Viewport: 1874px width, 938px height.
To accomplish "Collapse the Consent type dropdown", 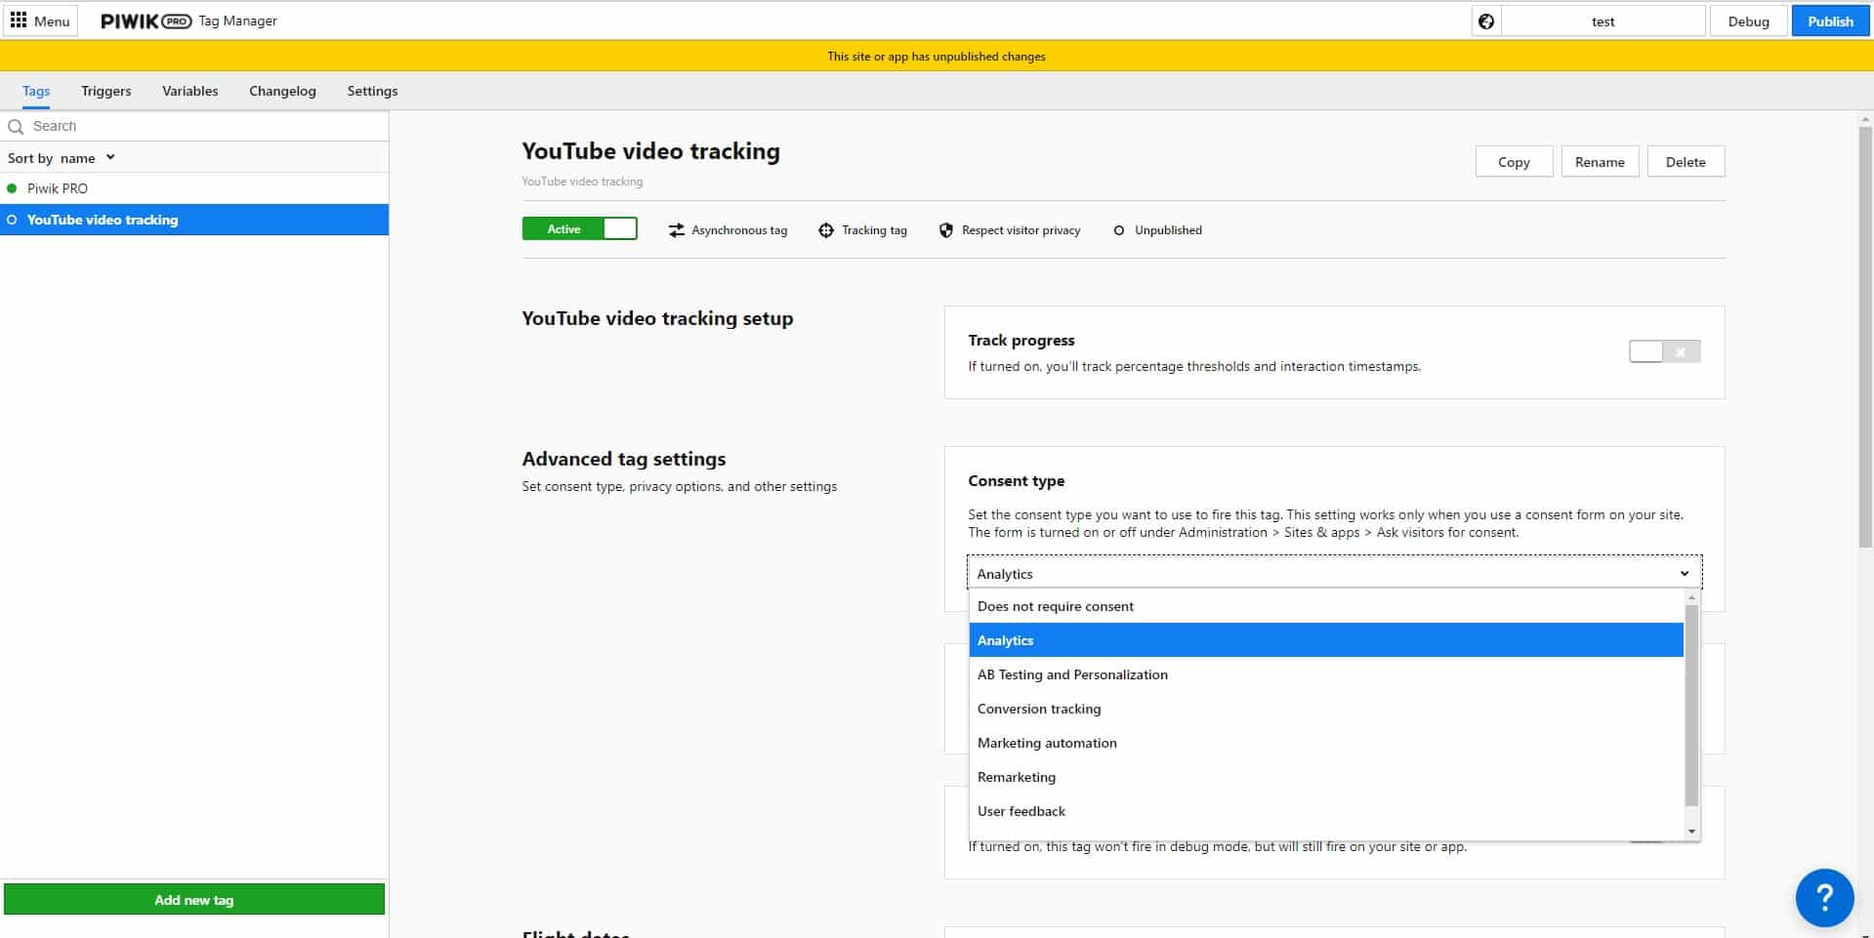I will (x=1334, y=573).
